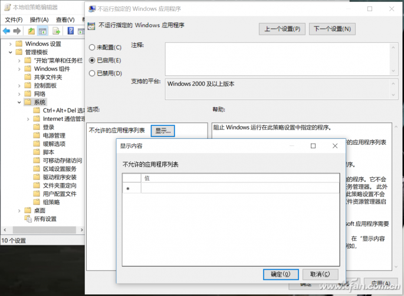404x296 pixels.
Task: Open the 文件(F) menu
Action: point(14,20)
